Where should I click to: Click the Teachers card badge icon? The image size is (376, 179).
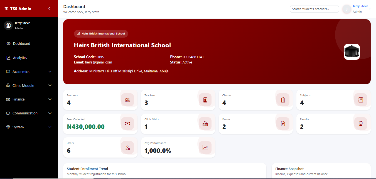[205, 100]
